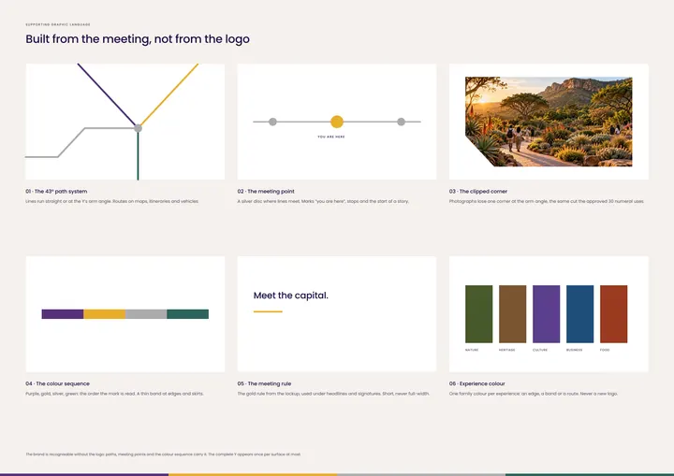Select the "03 · The clipped corner" caption title
The image size is (674, 476).
[478, 192]
